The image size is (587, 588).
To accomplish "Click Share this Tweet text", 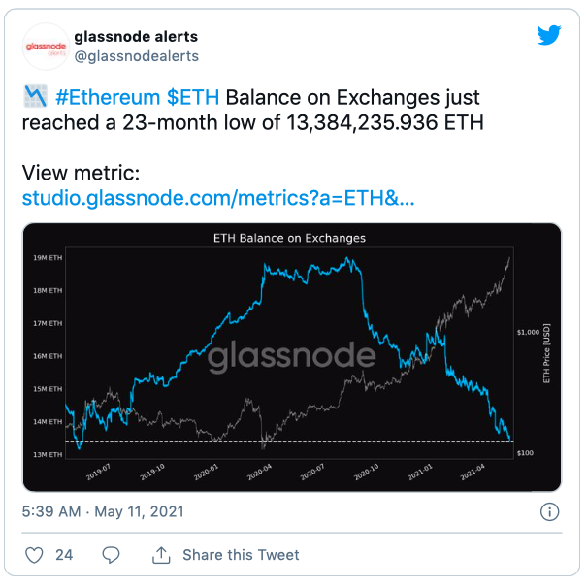I will 241,555.
